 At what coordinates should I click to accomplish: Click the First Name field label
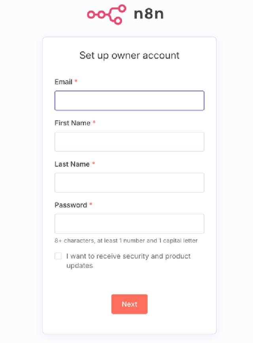click(x=72, y=123)
